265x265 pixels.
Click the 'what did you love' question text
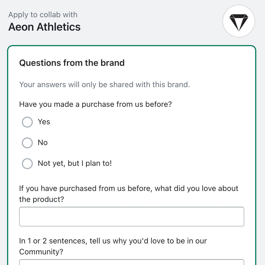coord(128,194)
